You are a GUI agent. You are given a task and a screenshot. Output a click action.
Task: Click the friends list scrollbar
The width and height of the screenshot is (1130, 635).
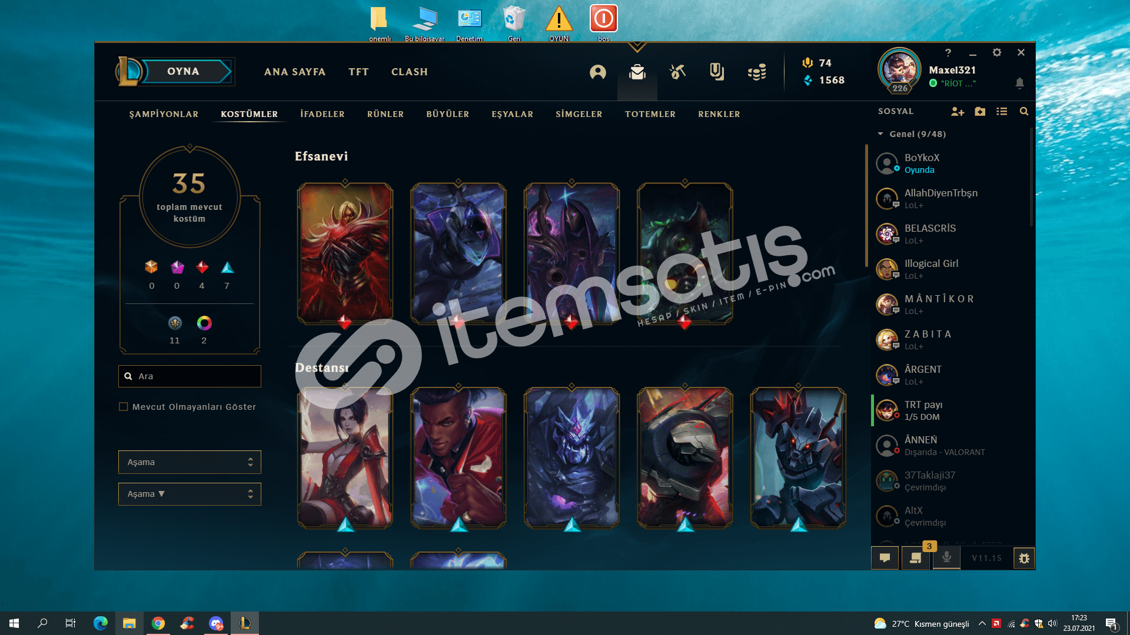tap(1031, 176)
